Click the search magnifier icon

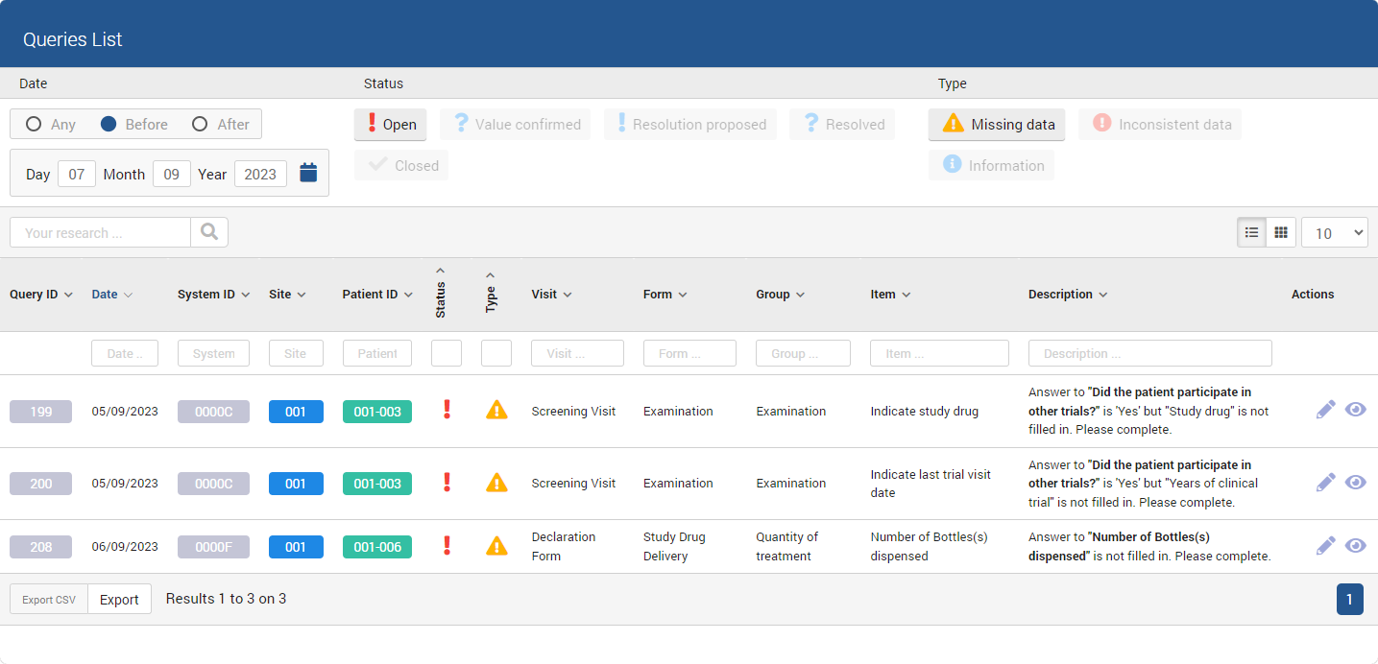pos(209,232)
